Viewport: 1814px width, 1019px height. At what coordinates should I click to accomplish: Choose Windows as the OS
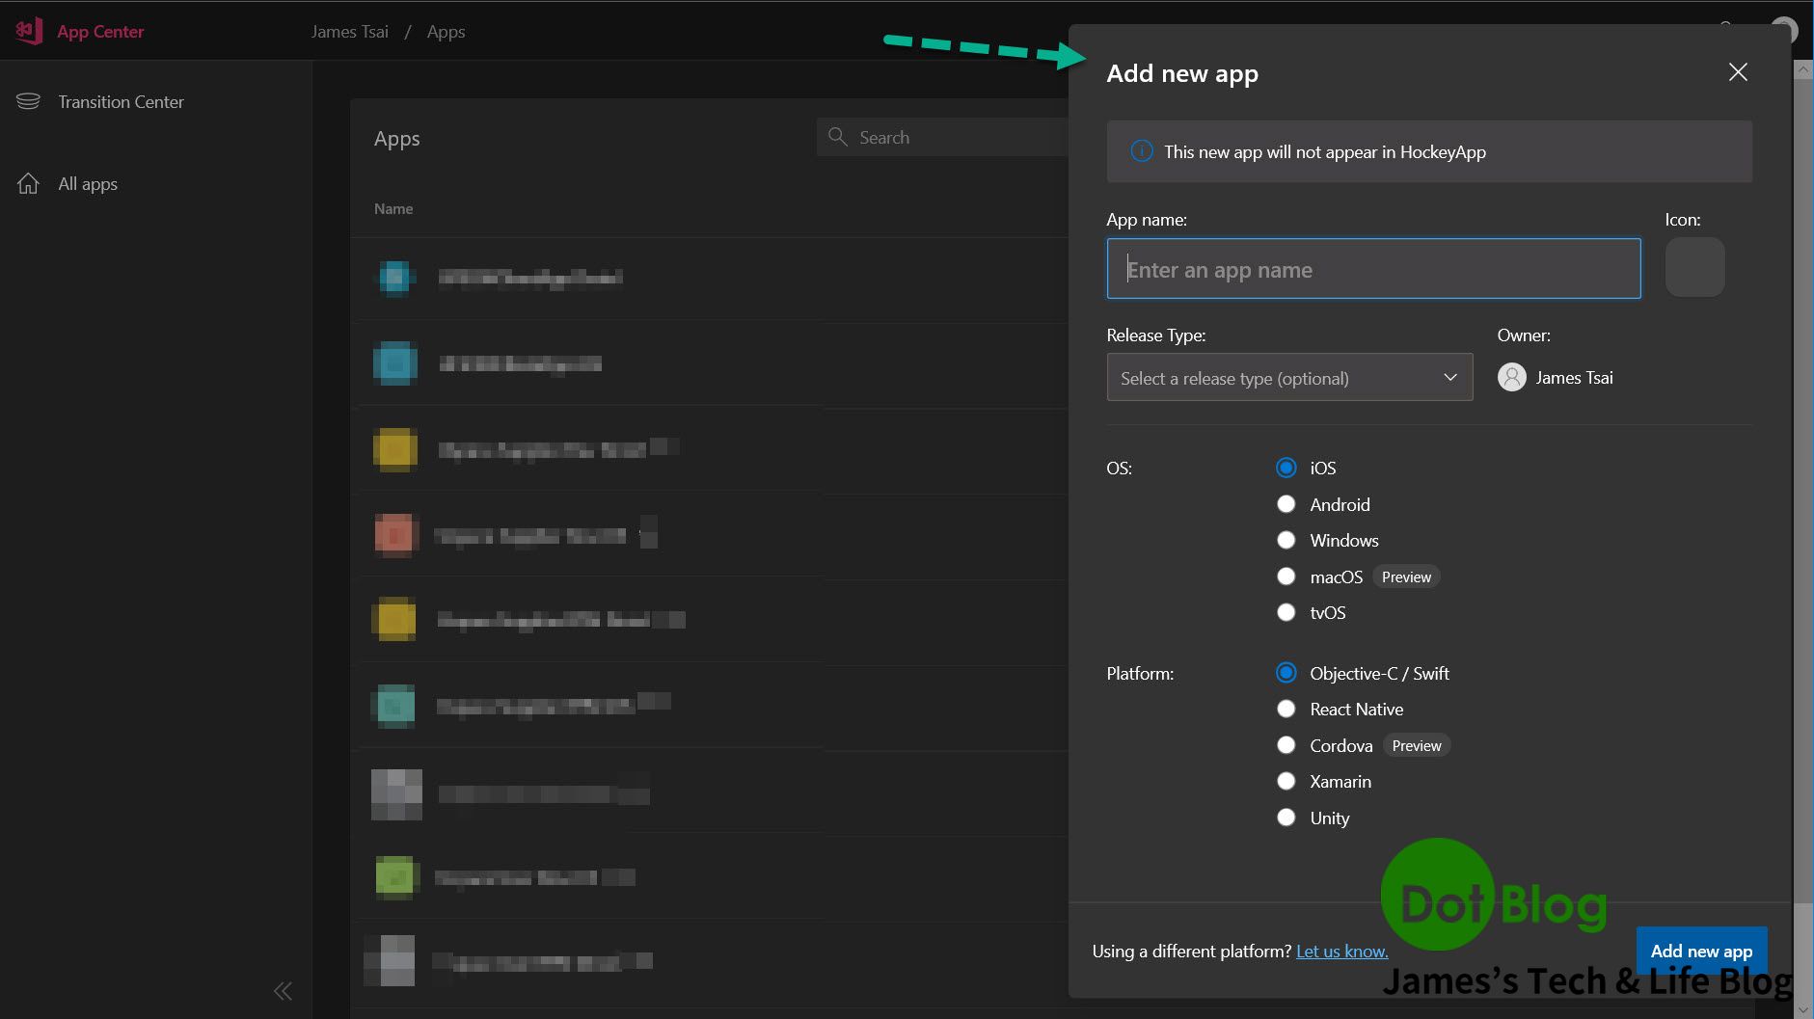pos(1286,540)
